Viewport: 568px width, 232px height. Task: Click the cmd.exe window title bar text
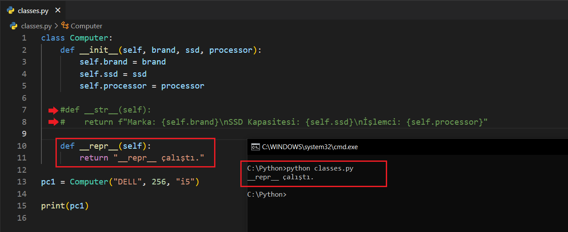pyautogui.click(x=309, y=147)
